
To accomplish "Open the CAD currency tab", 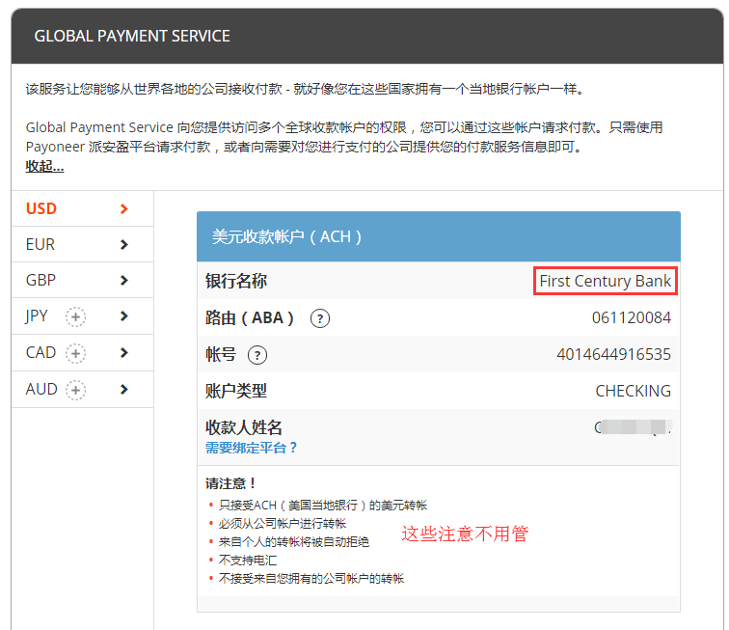I will 82,353.
